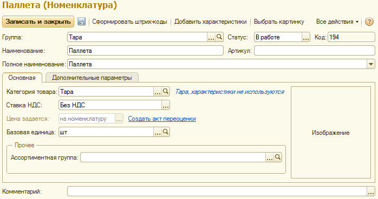The image size is (378, 199).
Task: Click magnifier icon beside Базовая единица
Action: point(166,132)
